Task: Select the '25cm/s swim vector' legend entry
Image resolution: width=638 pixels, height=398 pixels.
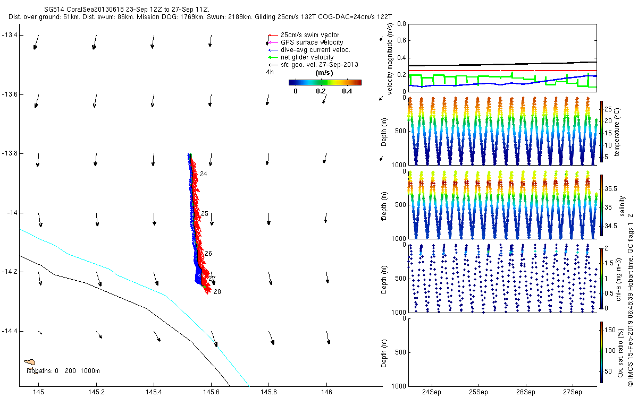Action: pyautogui.click(x=309, y=35)
